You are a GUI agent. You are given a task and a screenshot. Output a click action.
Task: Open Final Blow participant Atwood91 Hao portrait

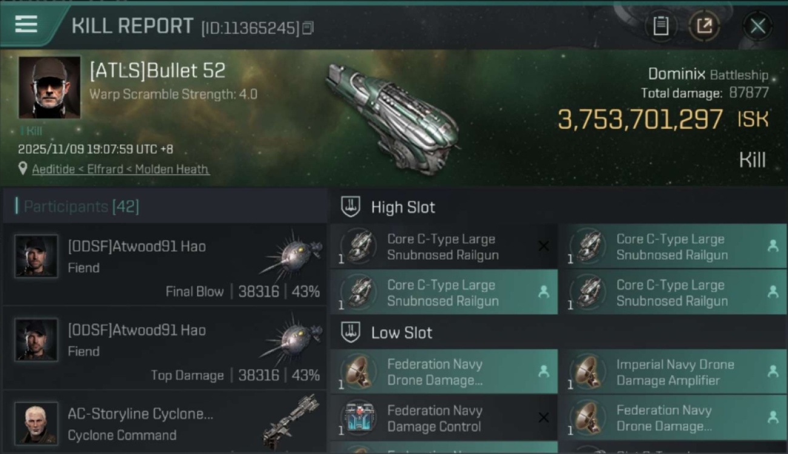36,256
